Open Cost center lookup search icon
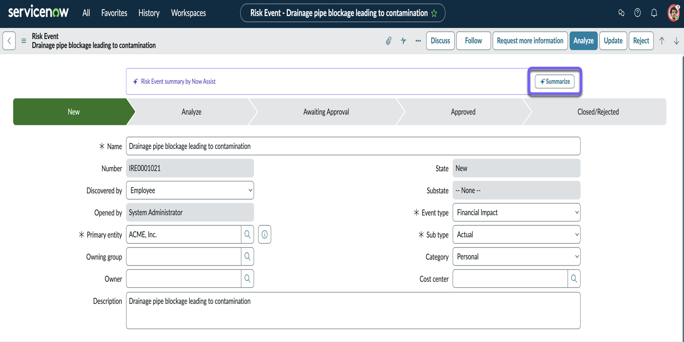The image size is (684, 342). click(574, 279)
